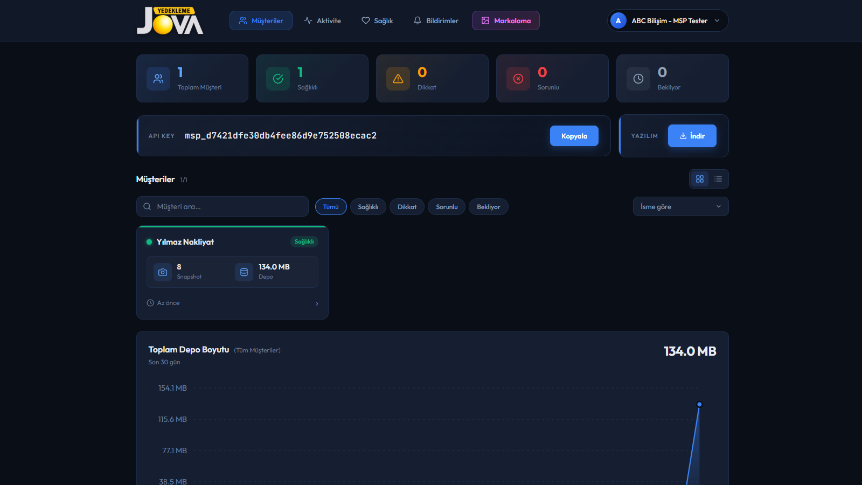Open the Müşteriler tab

pos(261,20)
